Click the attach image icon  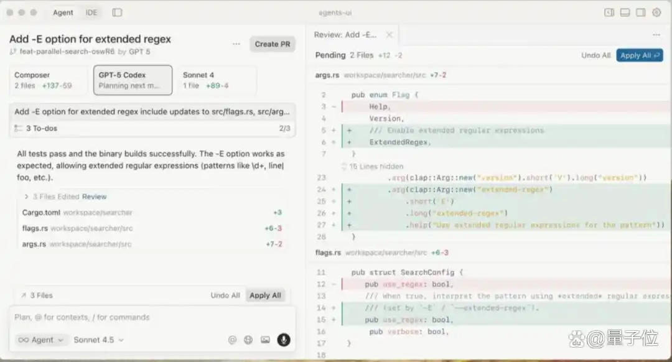pyautogui.click(x=265, y=340)
